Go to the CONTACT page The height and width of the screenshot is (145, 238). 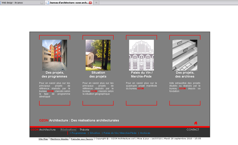pyautogui.click(x=193, y=130)
